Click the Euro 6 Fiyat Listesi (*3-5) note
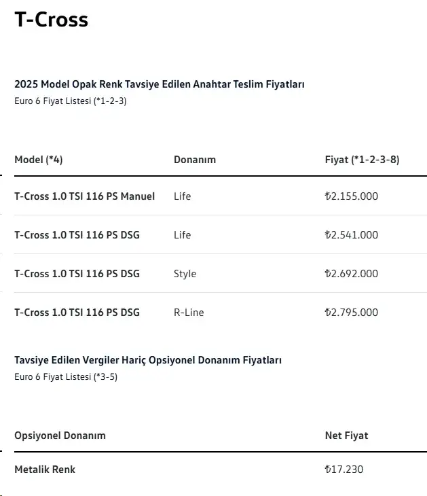Image resolution: width=427 pixels, height=496 pixels. tap(66, 376)
